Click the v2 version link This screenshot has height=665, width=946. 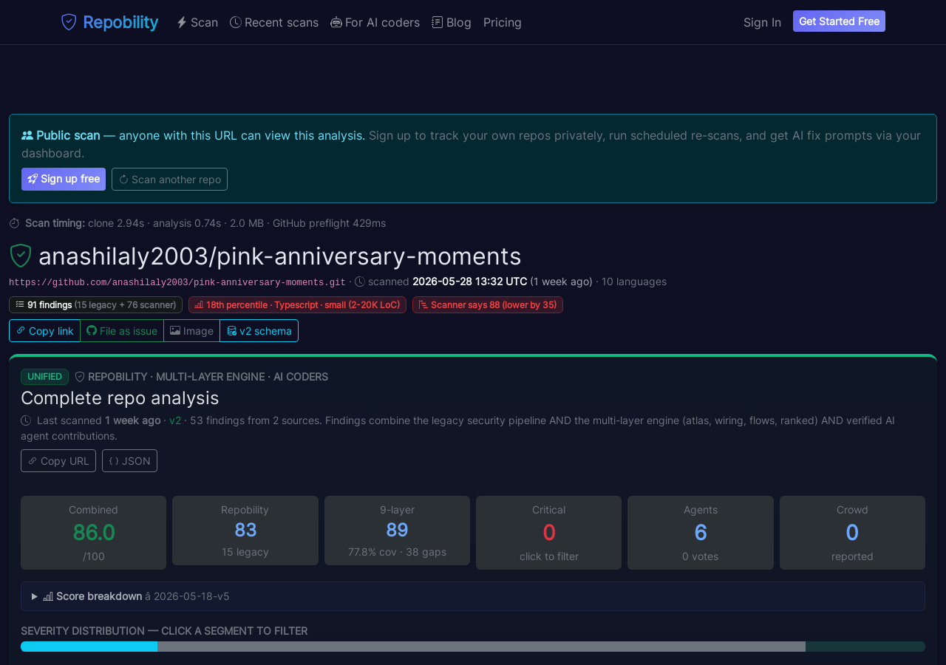(x=175, y=420)
